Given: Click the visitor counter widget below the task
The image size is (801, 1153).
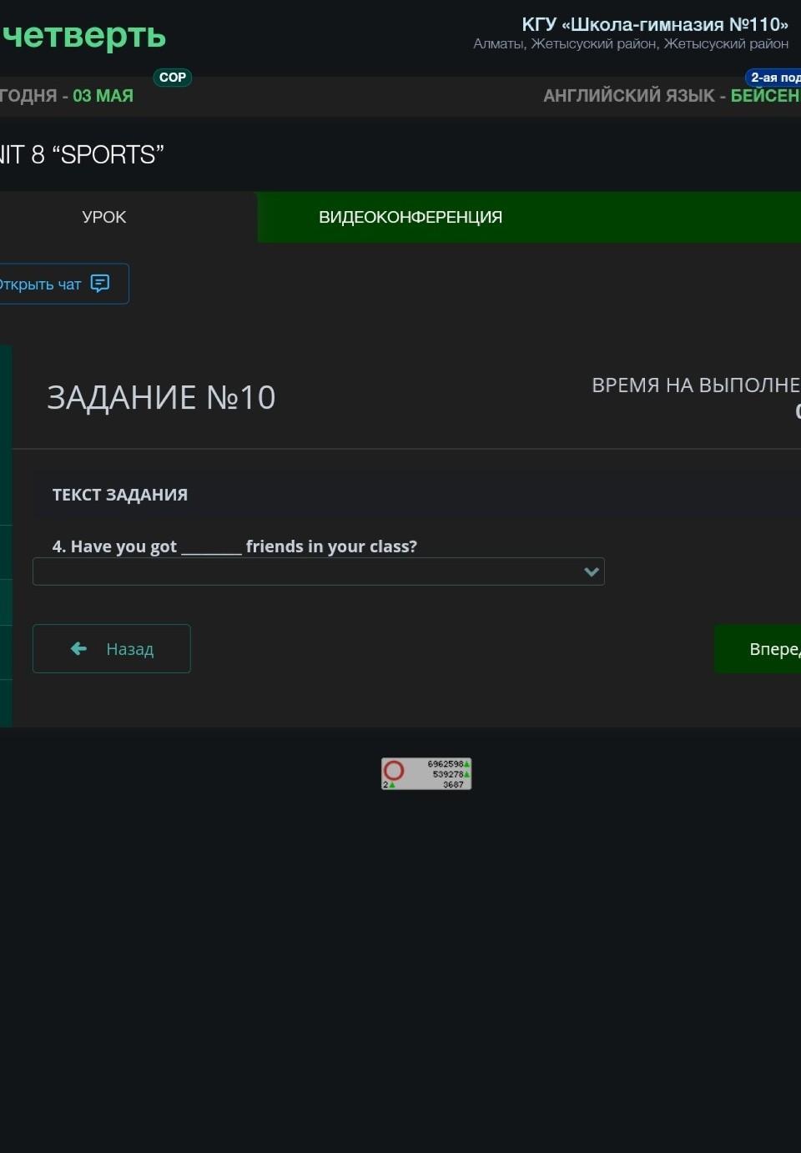Looking at the screenshot, I should click(x=426, y=773).
